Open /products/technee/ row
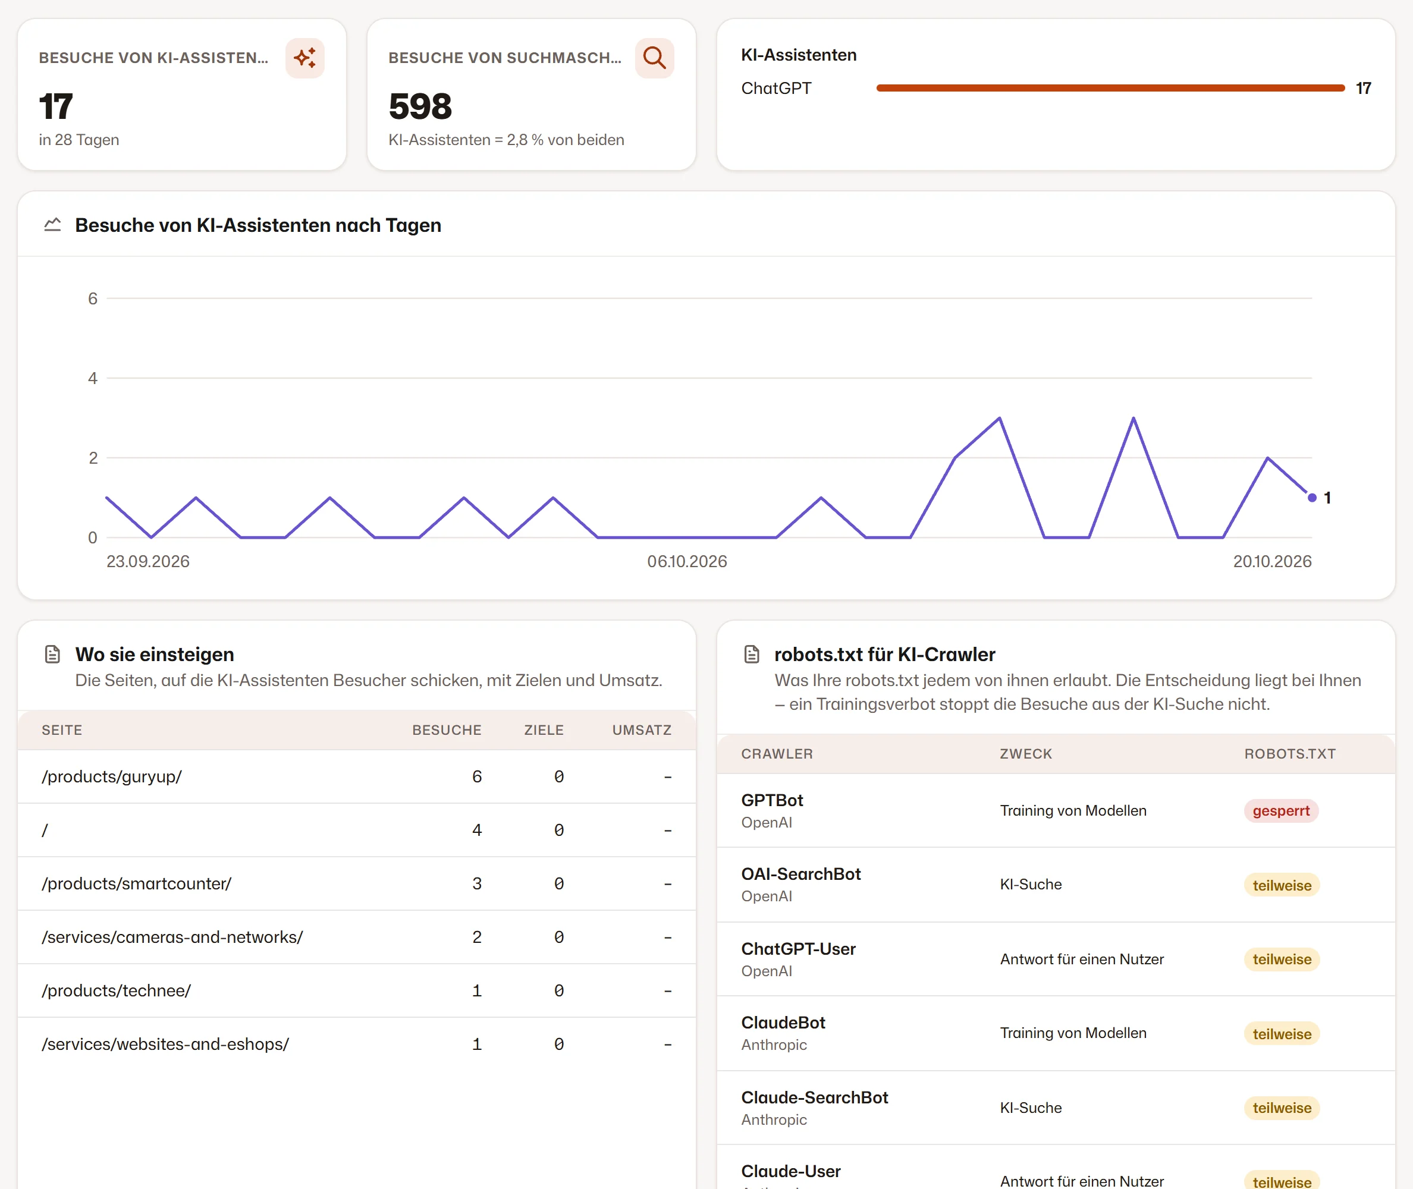 pyautogui.click(x=357, y=990)
